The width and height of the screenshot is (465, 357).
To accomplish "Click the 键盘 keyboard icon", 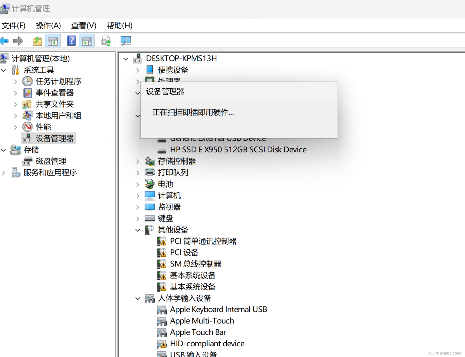I will pyautogui.click(x=150, y=218).
